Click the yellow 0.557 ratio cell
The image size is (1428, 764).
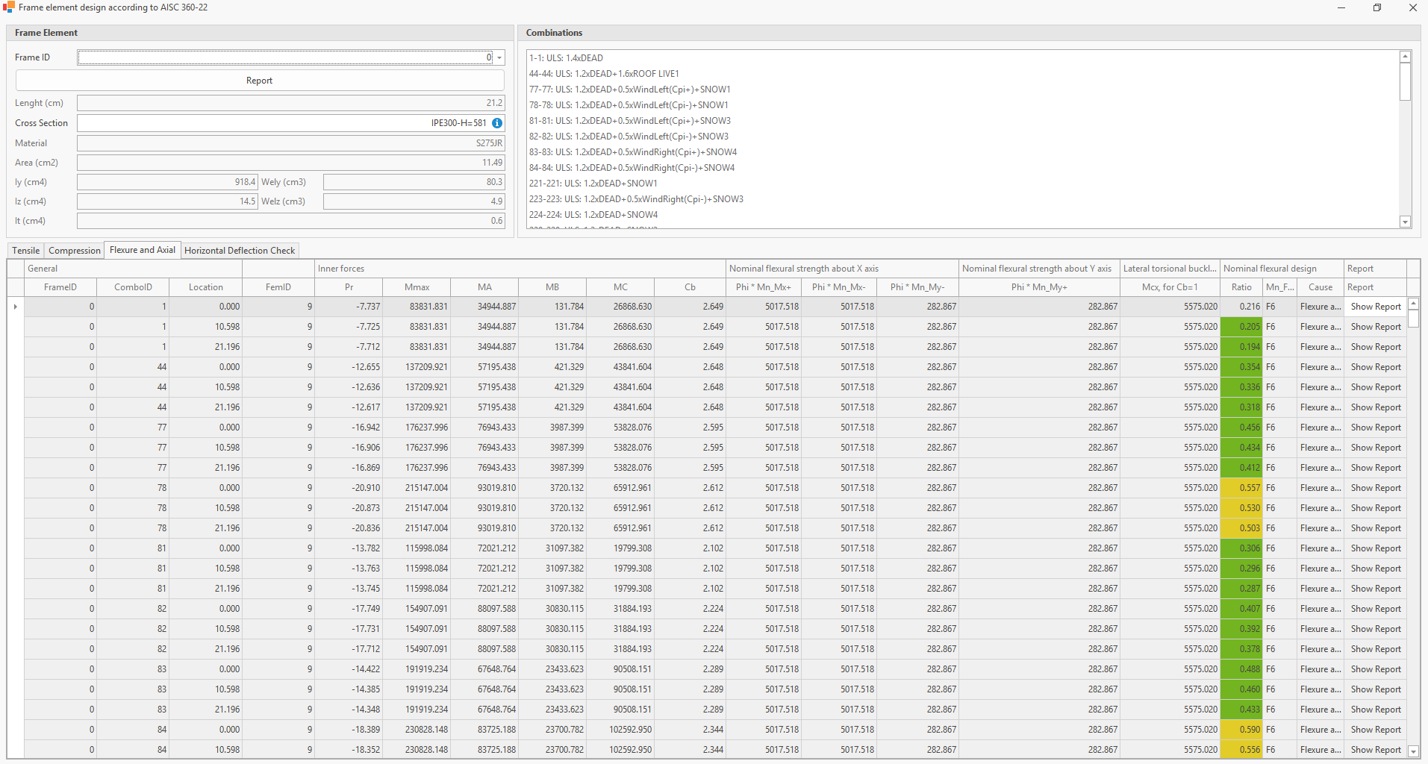[x=1241, y=488]
